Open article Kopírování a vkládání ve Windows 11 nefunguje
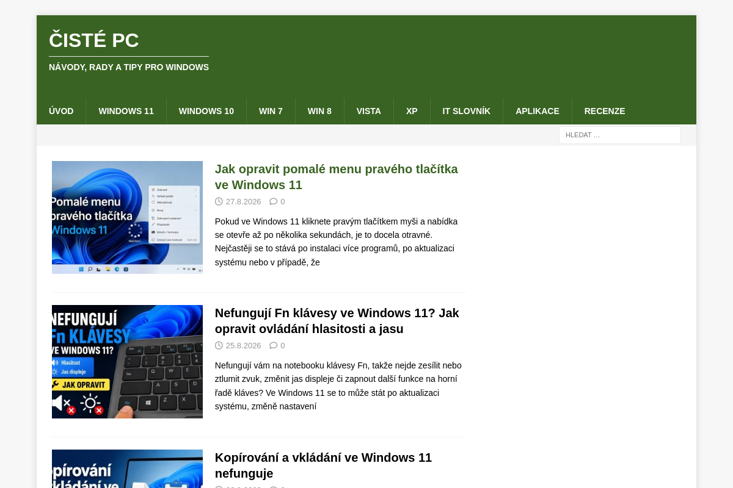733x488 pixels. [x=323, y=465]
